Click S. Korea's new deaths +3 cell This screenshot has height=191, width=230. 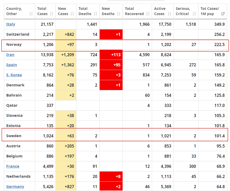point(111,75)
